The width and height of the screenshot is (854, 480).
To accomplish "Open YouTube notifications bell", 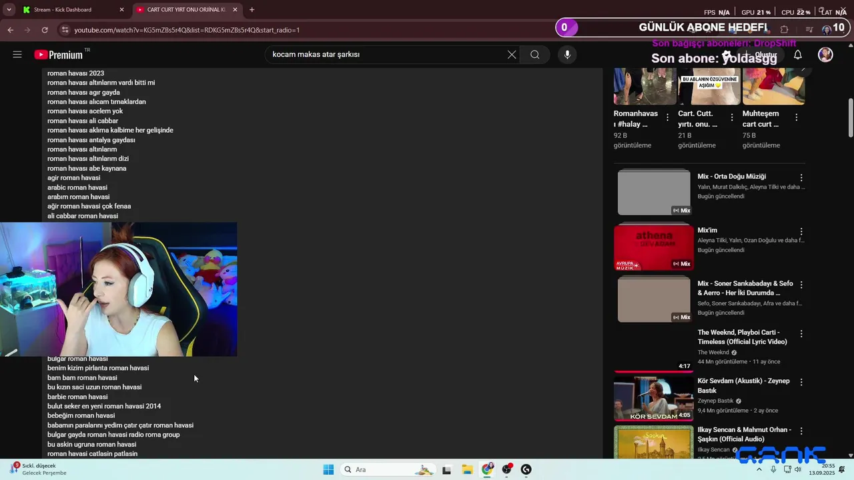I will point(797,55).
